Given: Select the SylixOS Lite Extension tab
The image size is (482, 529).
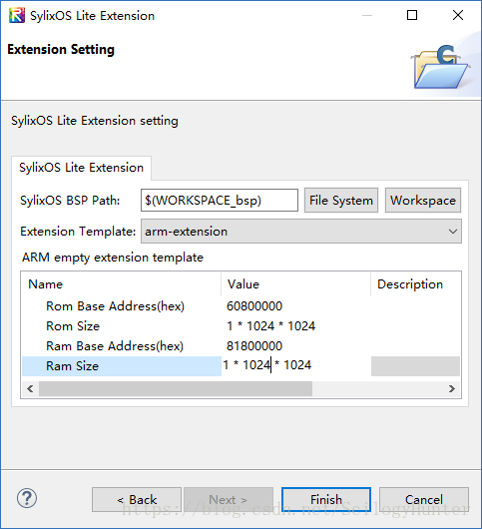Looking at the screenshot, I should pyautogui.click(x=81, y=168).
